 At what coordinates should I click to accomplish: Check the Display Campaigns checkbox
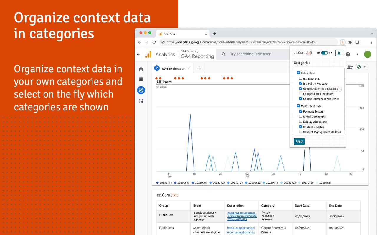pos(300,121)
